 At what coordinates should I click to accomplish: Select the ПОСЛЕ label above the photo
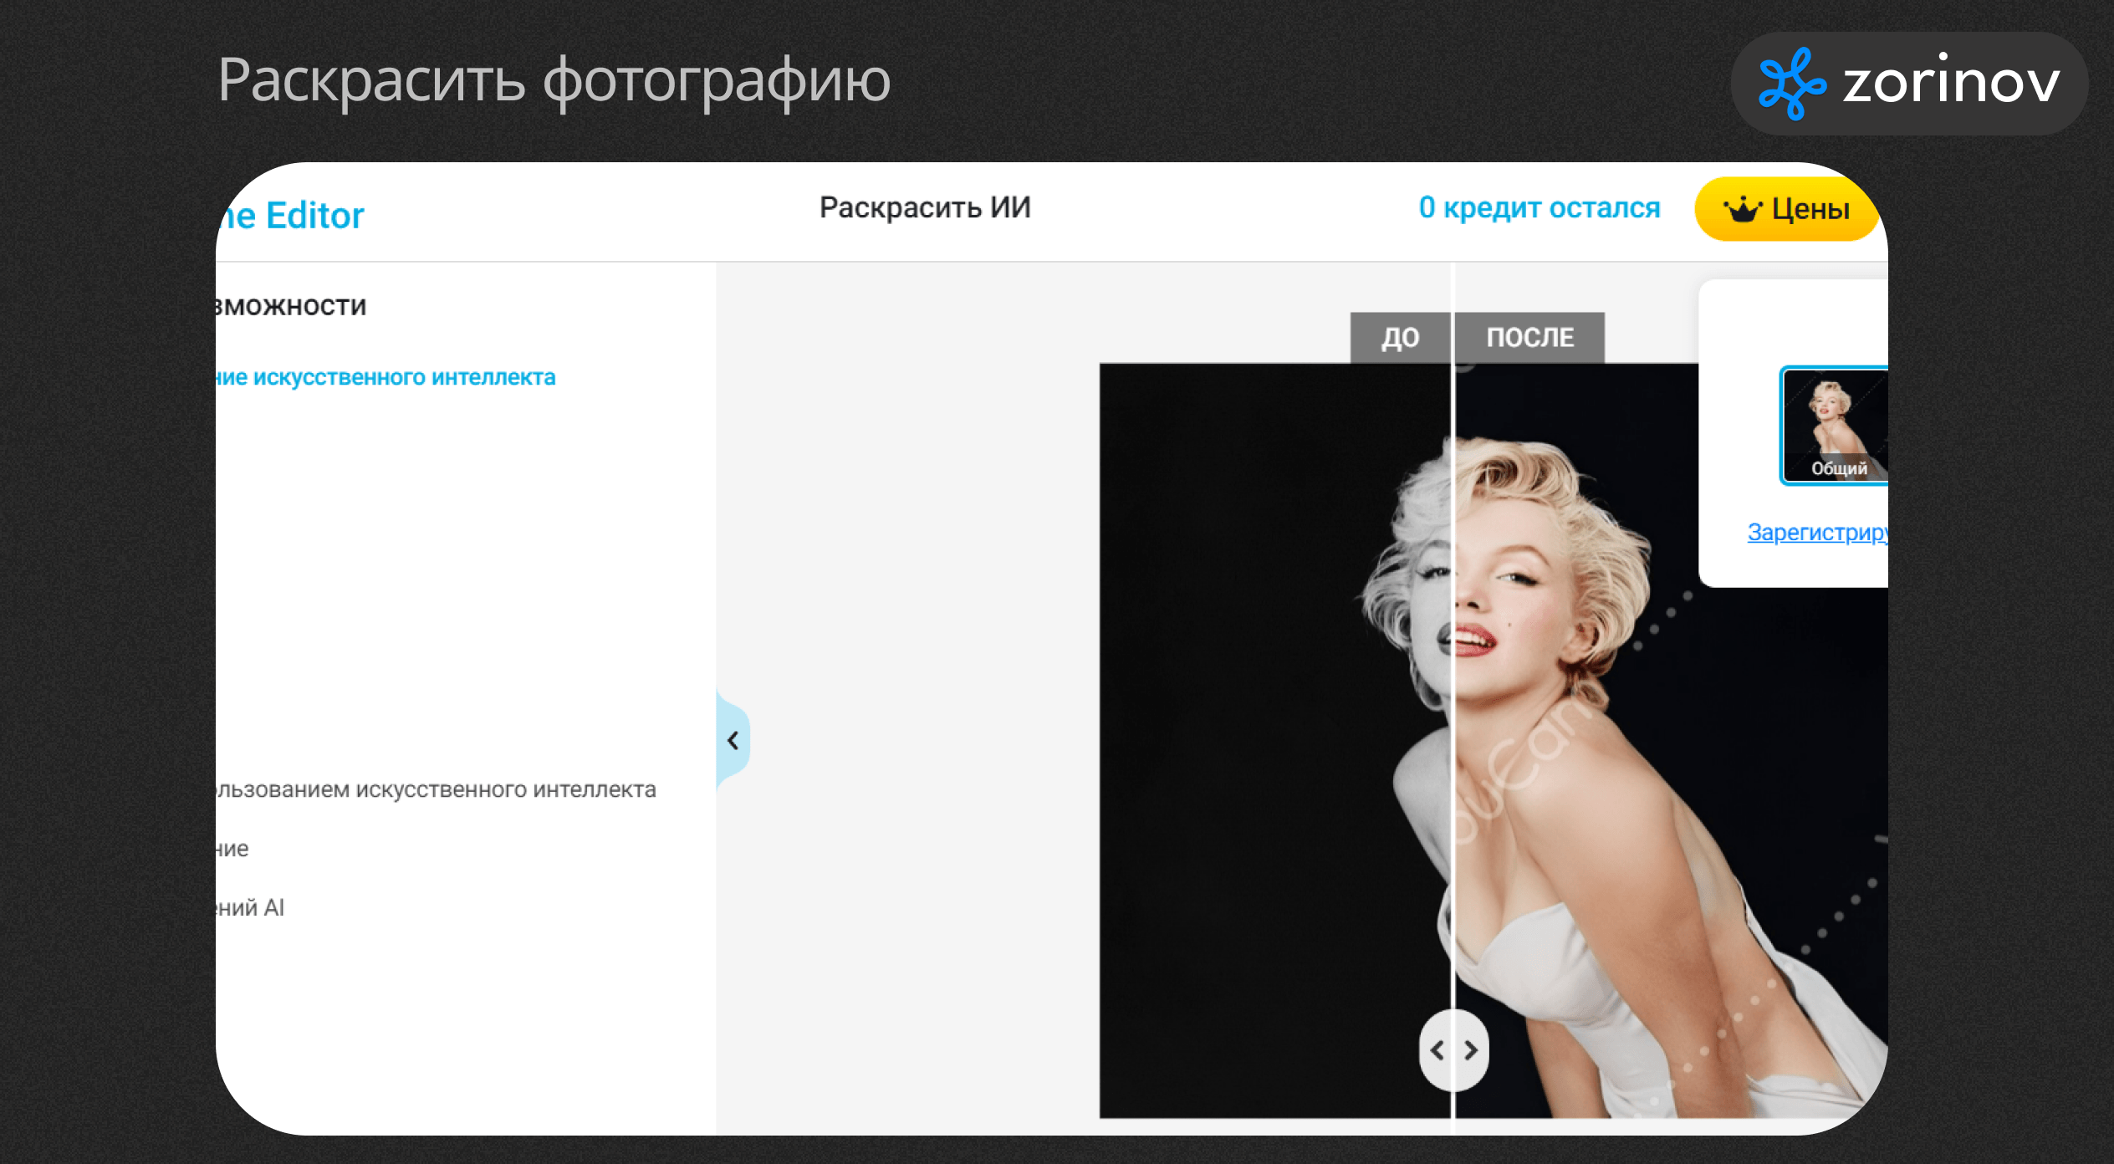coord(1529,338)
